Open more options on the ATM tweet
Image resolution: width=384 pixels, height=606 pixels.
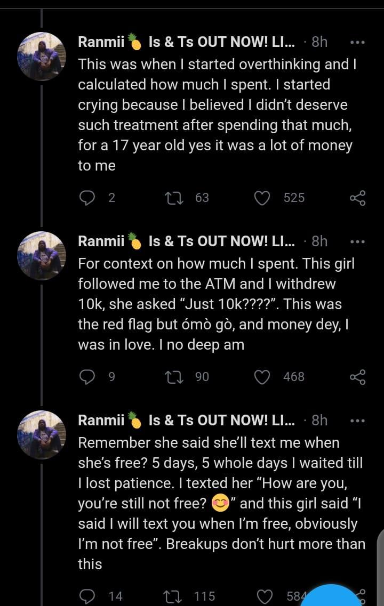(357, 241)
